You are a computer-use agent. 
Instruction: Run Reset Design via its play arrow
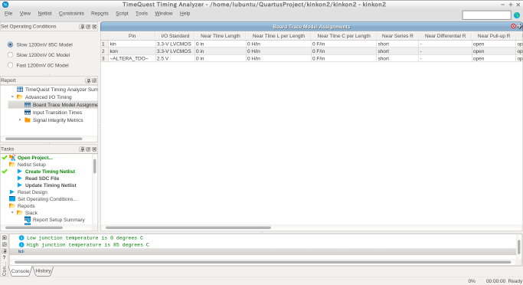[x=12, y=192]
